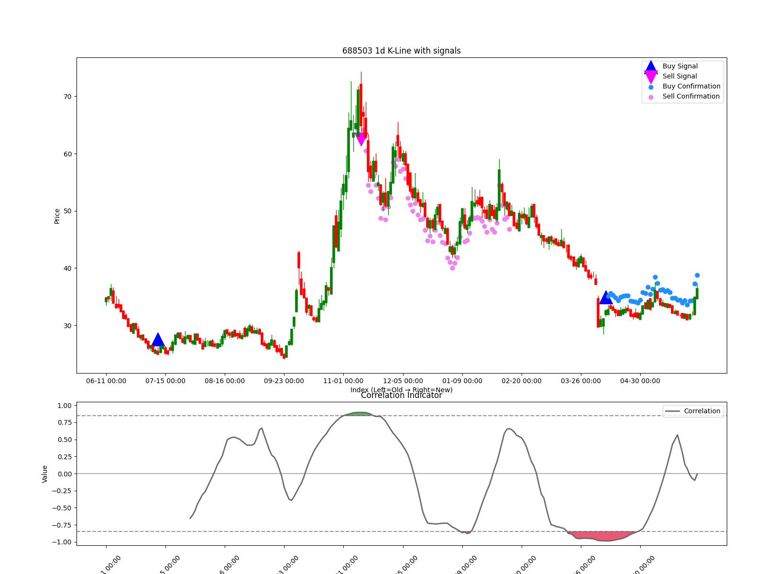Click the correlation tick label '−0.50'
Viewport: 765px width, 574px height.
[x=62, y=508]
